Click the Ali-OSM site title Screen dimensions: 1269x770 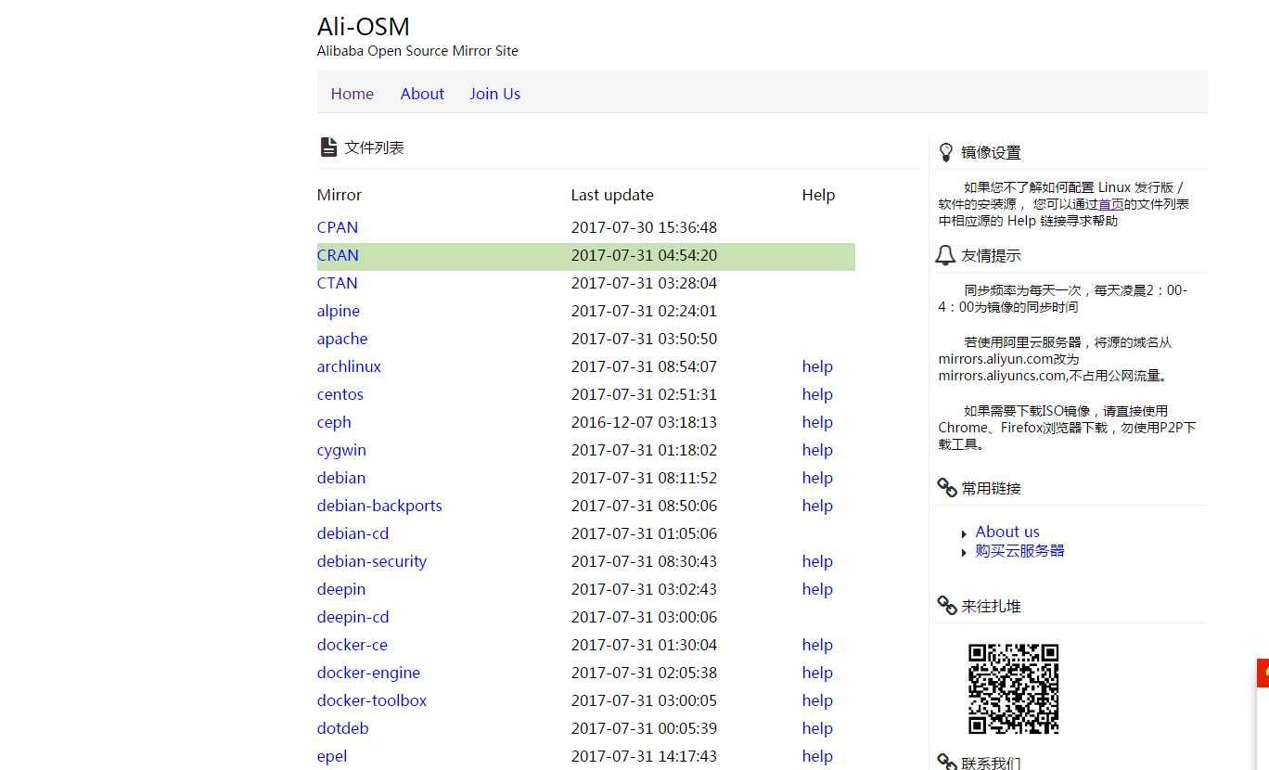click(364, 26)
